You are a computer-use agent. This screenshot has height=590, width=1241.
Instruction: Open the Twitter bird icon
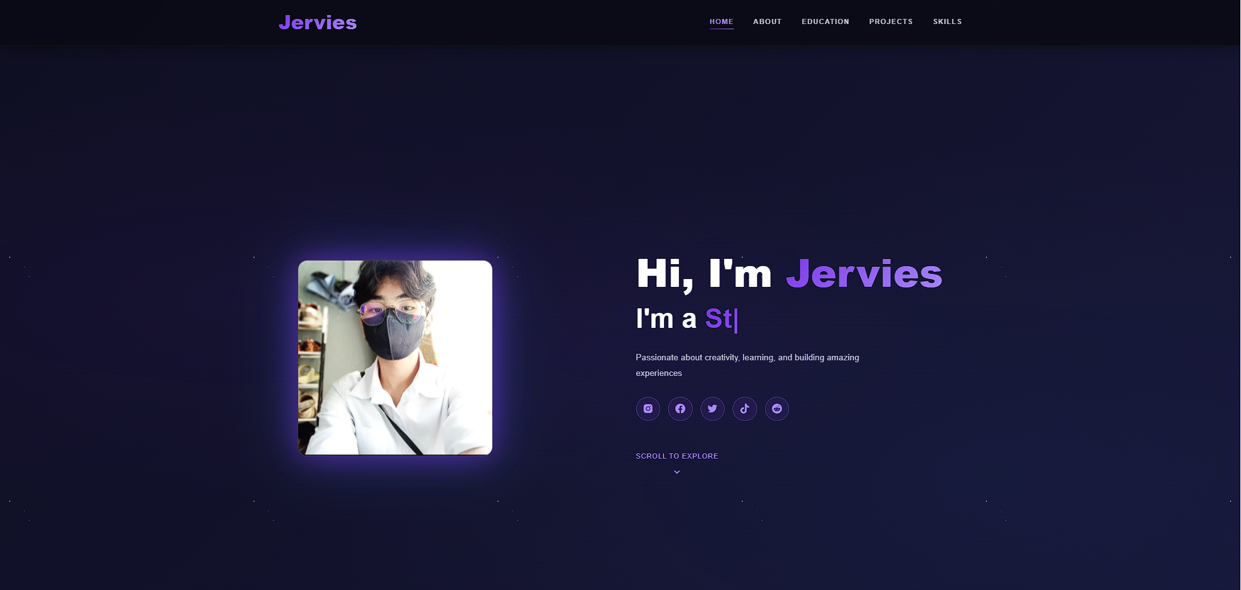click(712, 409)
